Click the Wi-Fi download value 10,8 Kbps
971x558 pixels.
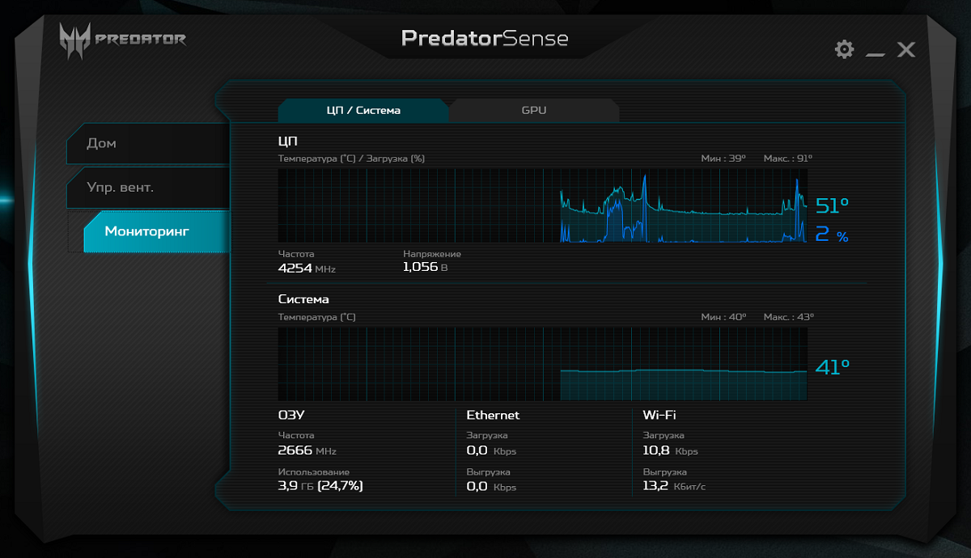click(670, 450)
